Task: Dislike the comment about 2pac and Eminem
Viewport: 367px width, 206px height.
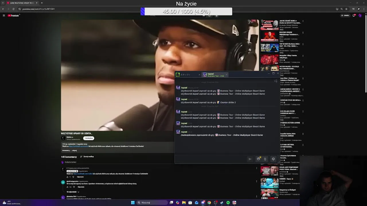Action: click(x=74, y=187)
